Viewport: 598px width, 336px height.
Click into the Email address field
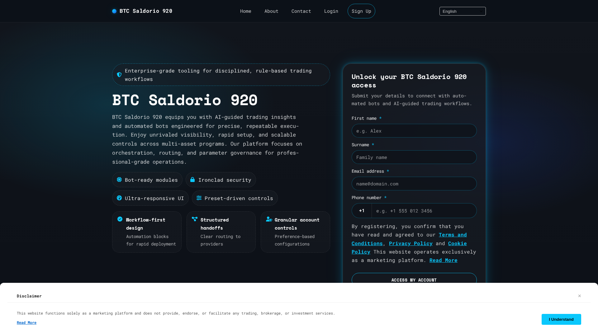414,184
